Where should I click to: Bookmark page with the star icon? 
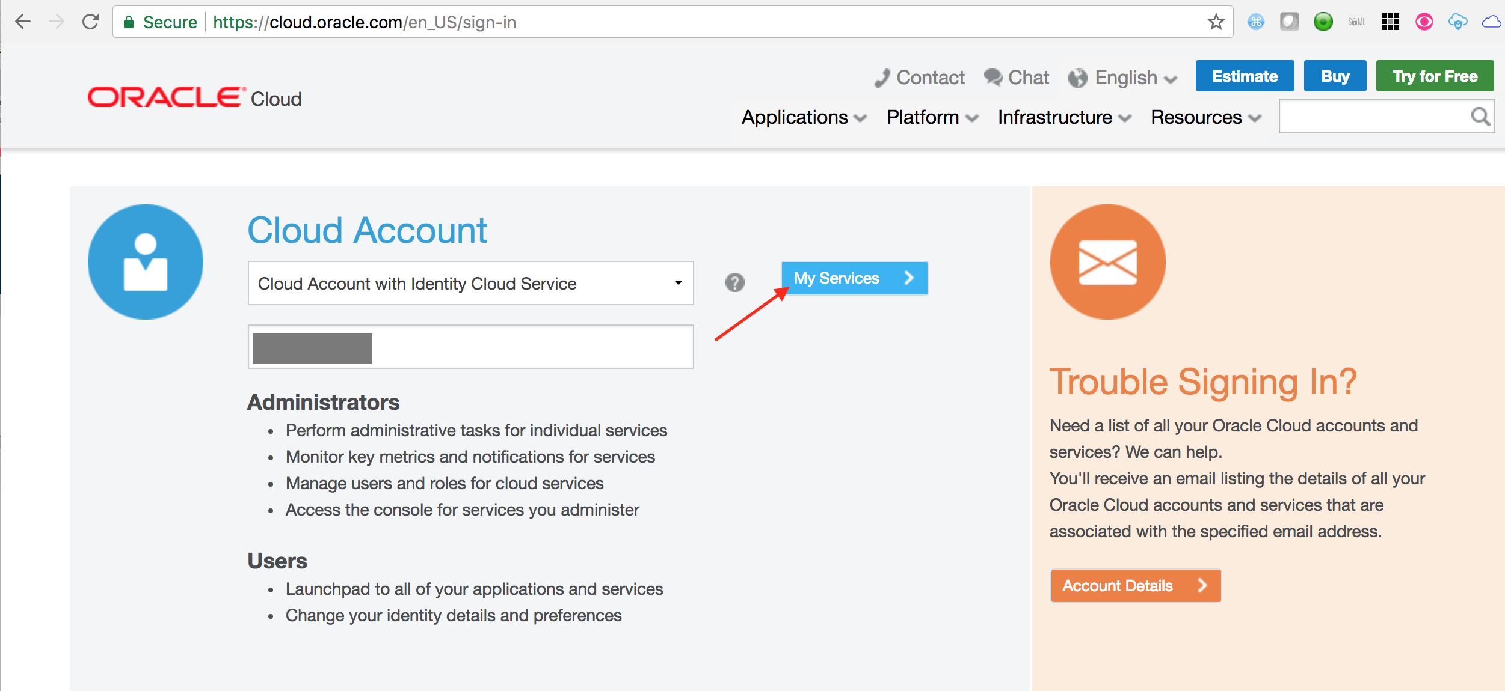pos(1216,22)
